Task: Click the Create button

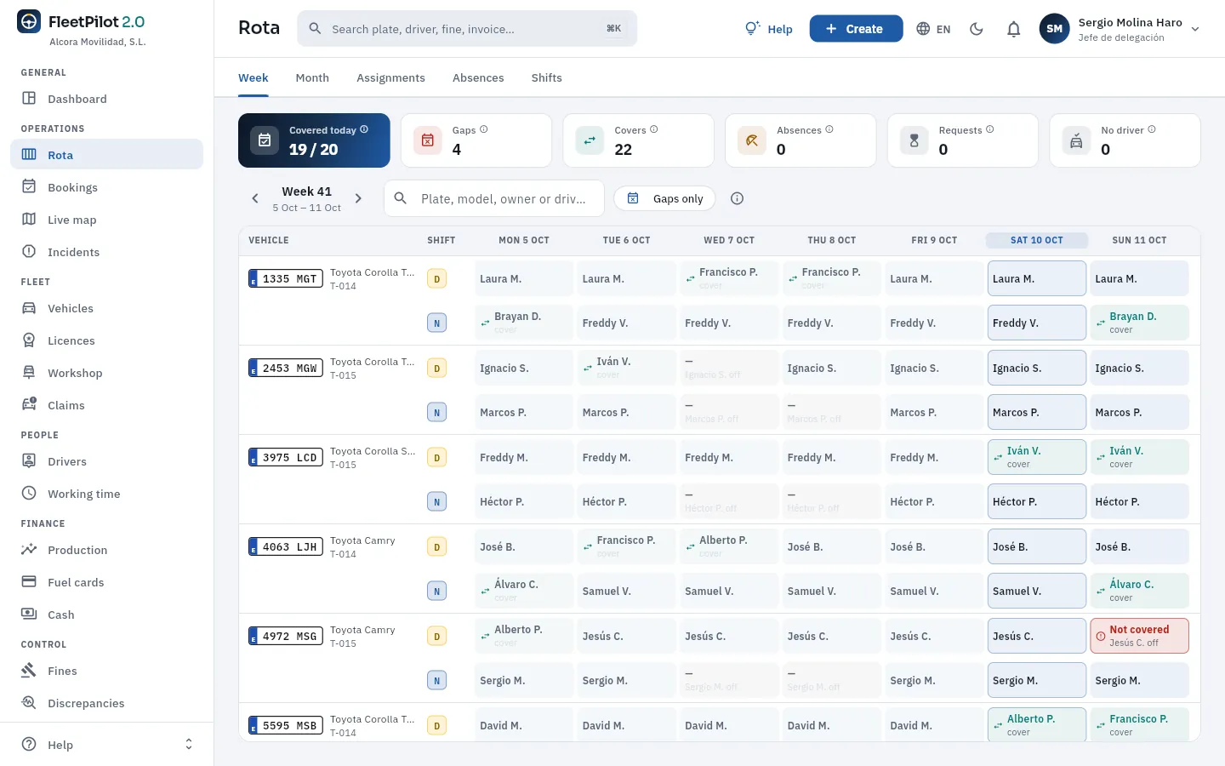Action: click(x=856, y=29)
